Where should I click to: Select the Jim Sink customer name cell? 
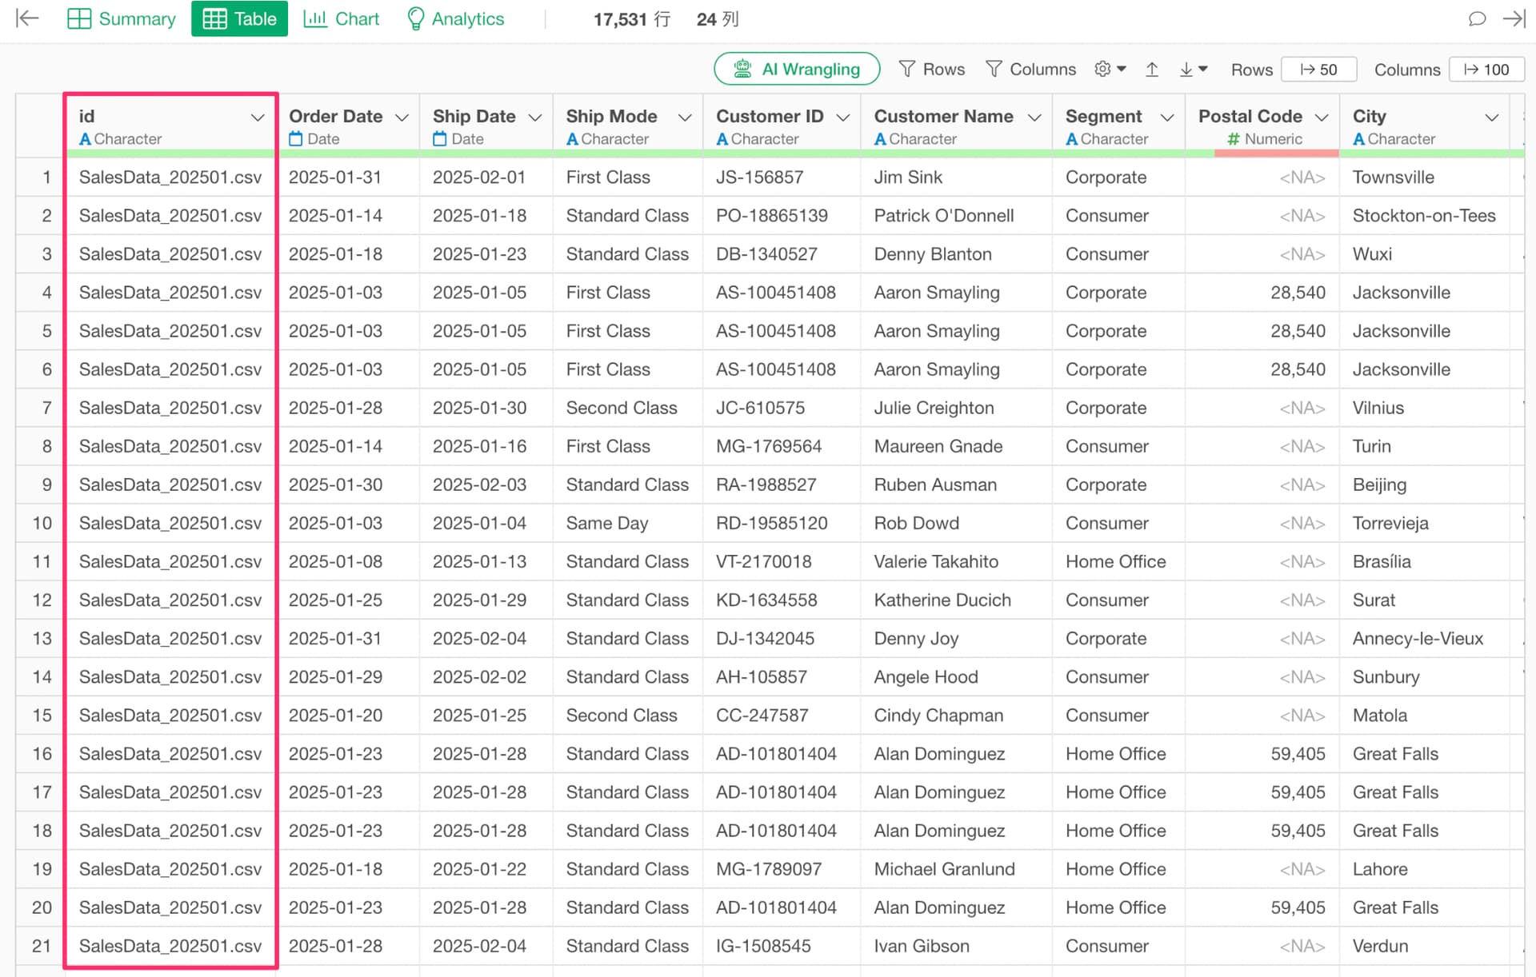coord(908,177)
